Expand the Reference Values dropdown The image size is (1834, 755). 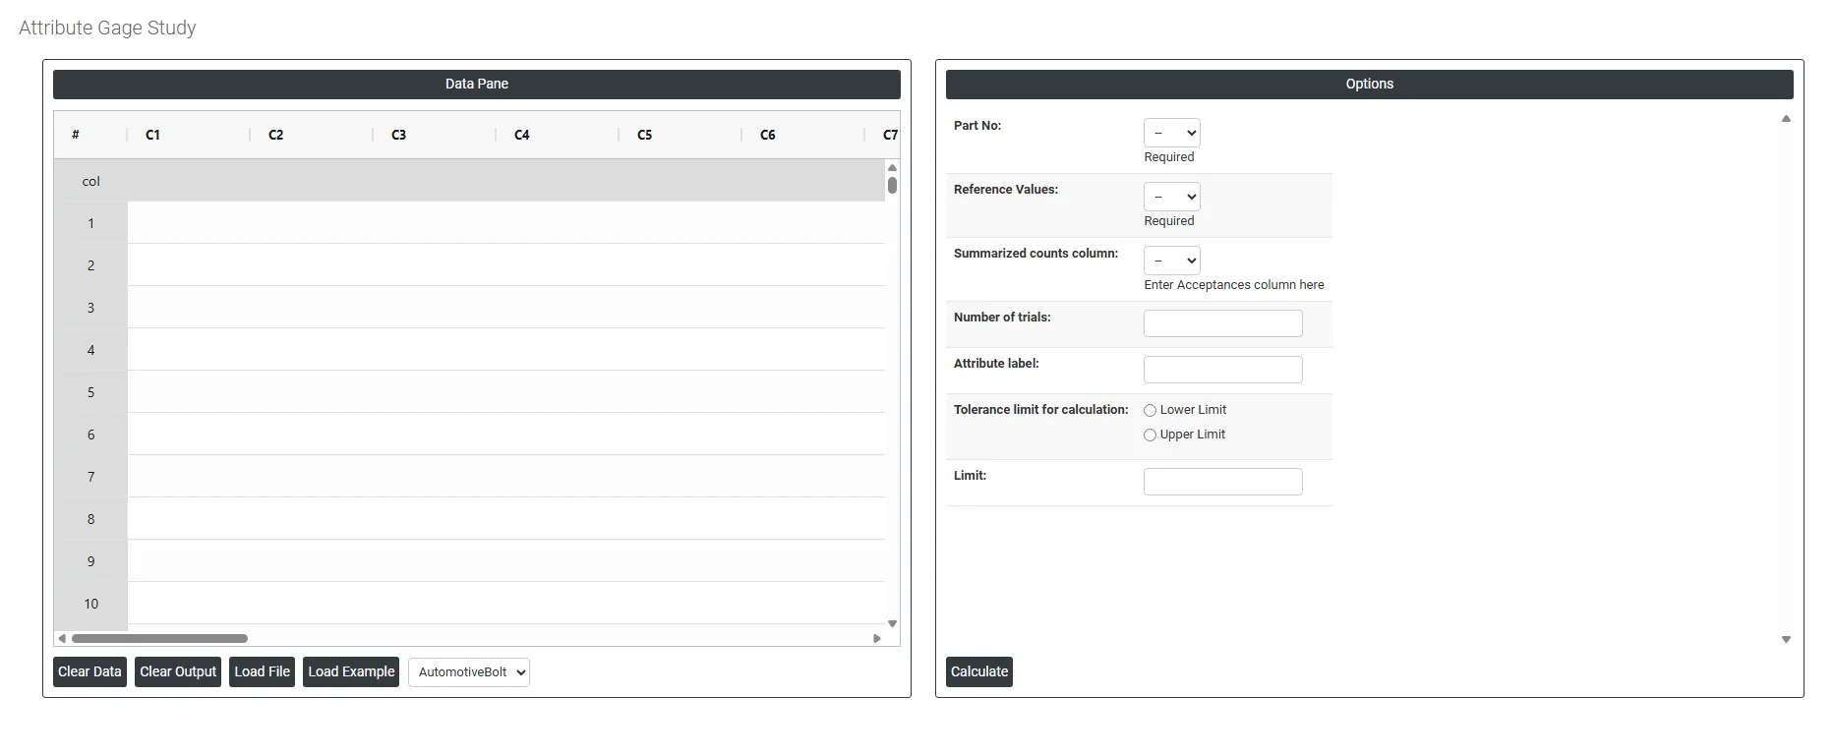(x=1172, y=197)
